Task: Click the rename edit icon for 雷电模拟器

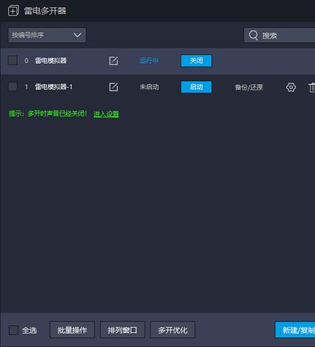Action: [x=114, y=60]
